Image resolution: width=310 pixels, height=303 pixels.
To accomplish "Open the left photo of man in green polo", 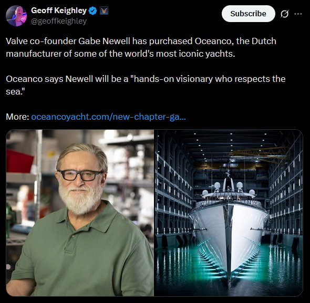I will [80, 213].
